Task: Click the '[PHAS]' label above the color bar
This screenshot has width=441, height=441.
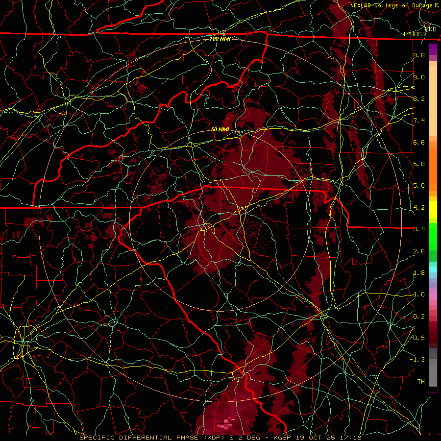Action: click(x=414, y=34)
